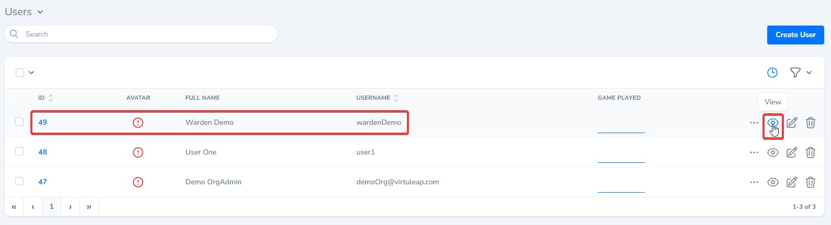The width and height of the screenshot is (831, 225).
Task: Go to previous page
Action: [33, 207]
